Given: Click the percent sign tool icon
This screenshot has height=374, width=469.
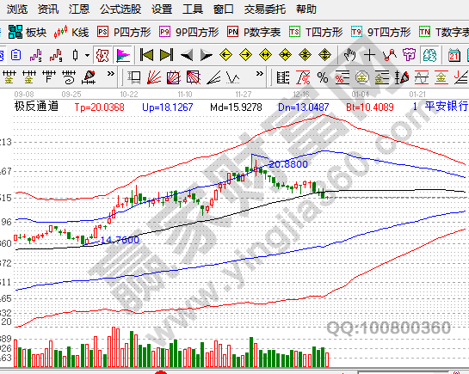Looking at the screenshot, I should click(323, 78).
